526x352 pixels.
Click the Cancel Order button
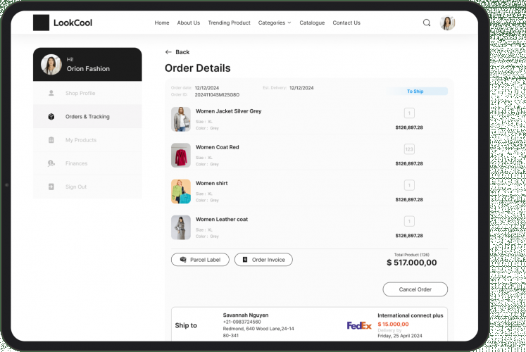[415, 289]
